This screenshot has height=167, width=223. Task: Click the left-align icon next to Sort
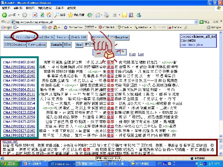(87, 44)
